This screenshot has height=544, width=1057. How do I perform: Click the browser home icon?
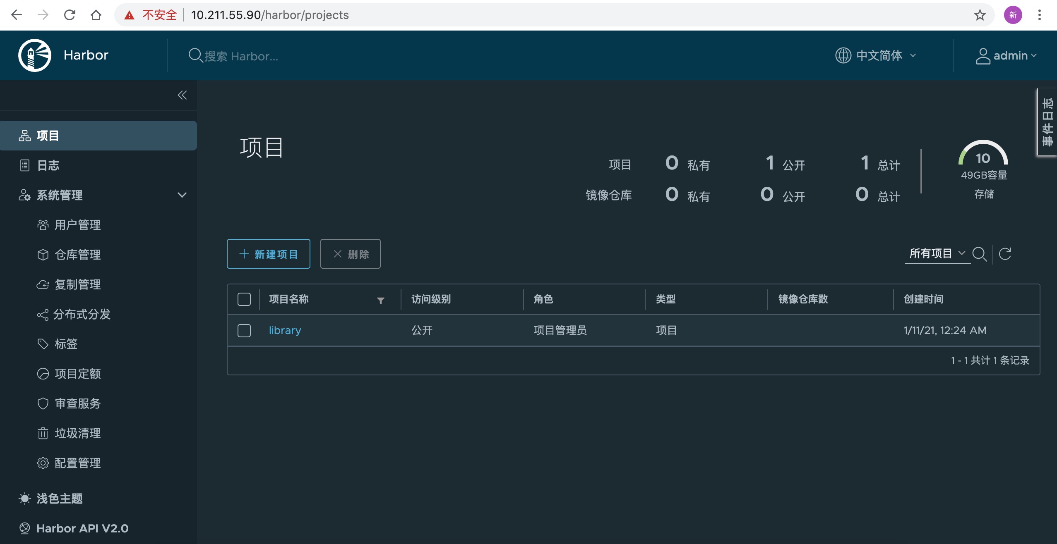(x=96, y=15)
